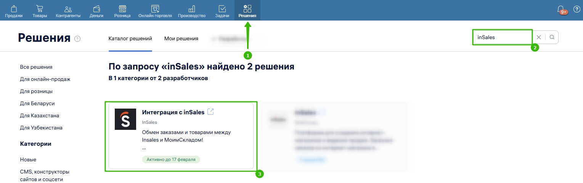Image resolution: width=583 pixels, height=183 pixels.
Task: Open the help question mark in top bar
Action: pos(577,9)
